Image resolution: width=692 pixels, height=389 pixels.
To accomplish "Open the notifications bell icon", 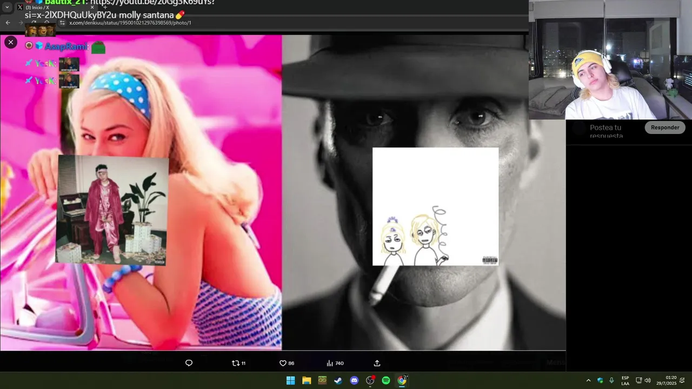I will [x=682, y=380].
